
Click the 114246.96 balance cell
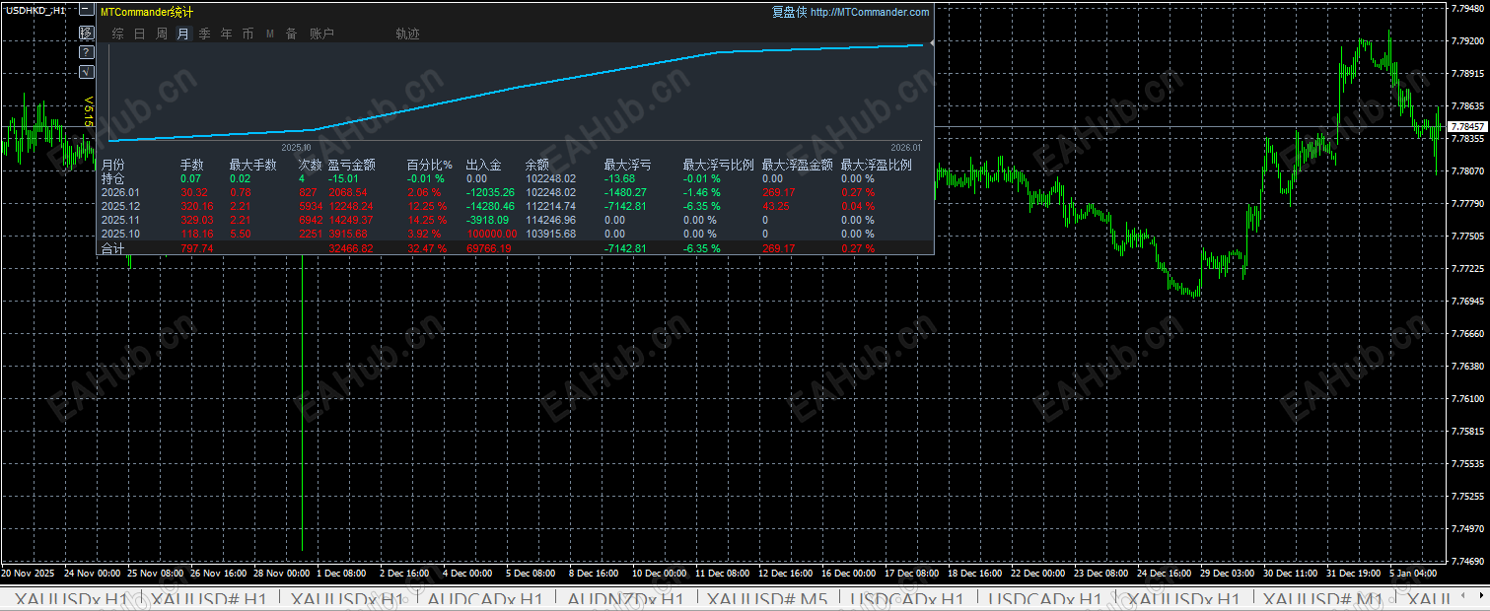[x=550, y=220]
